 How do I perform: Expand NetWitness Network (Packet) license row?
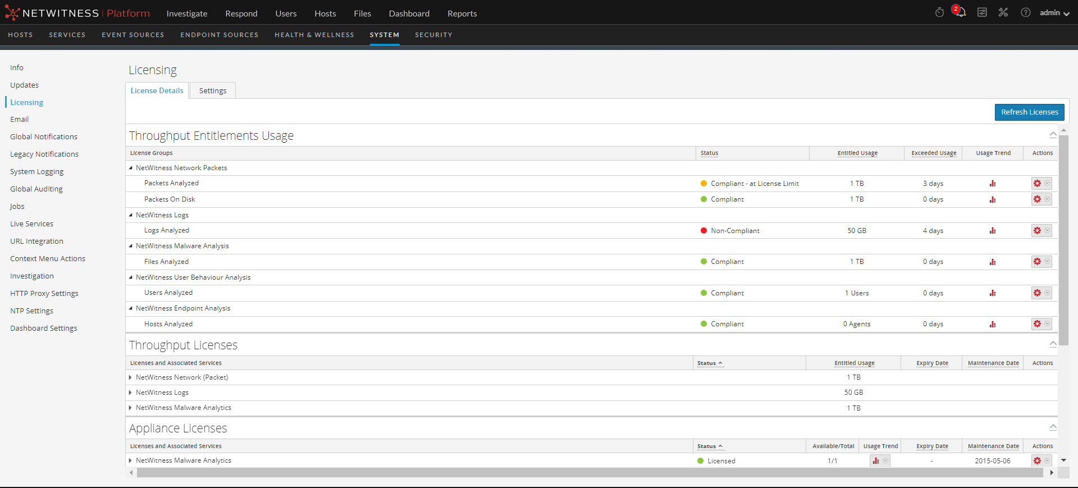tap(131, 377)
